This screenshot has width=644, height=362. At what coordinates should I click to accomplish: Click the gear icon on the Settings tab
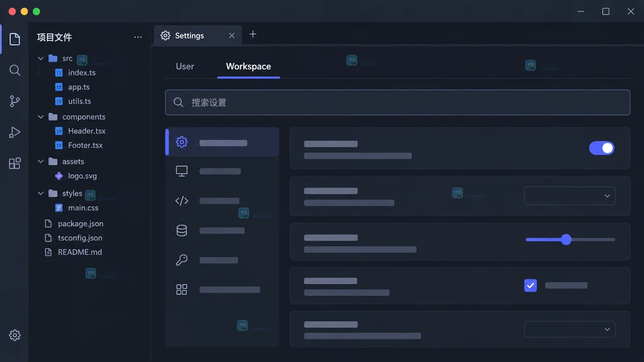(165, 36)
